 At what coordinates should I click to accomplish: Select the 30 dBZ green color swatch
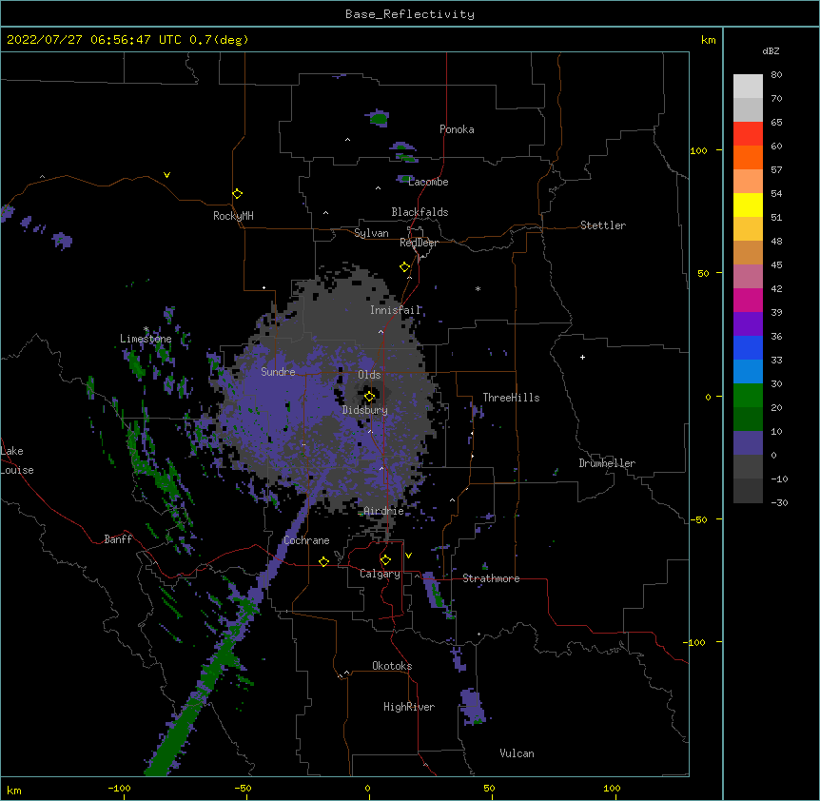[748, 396]
